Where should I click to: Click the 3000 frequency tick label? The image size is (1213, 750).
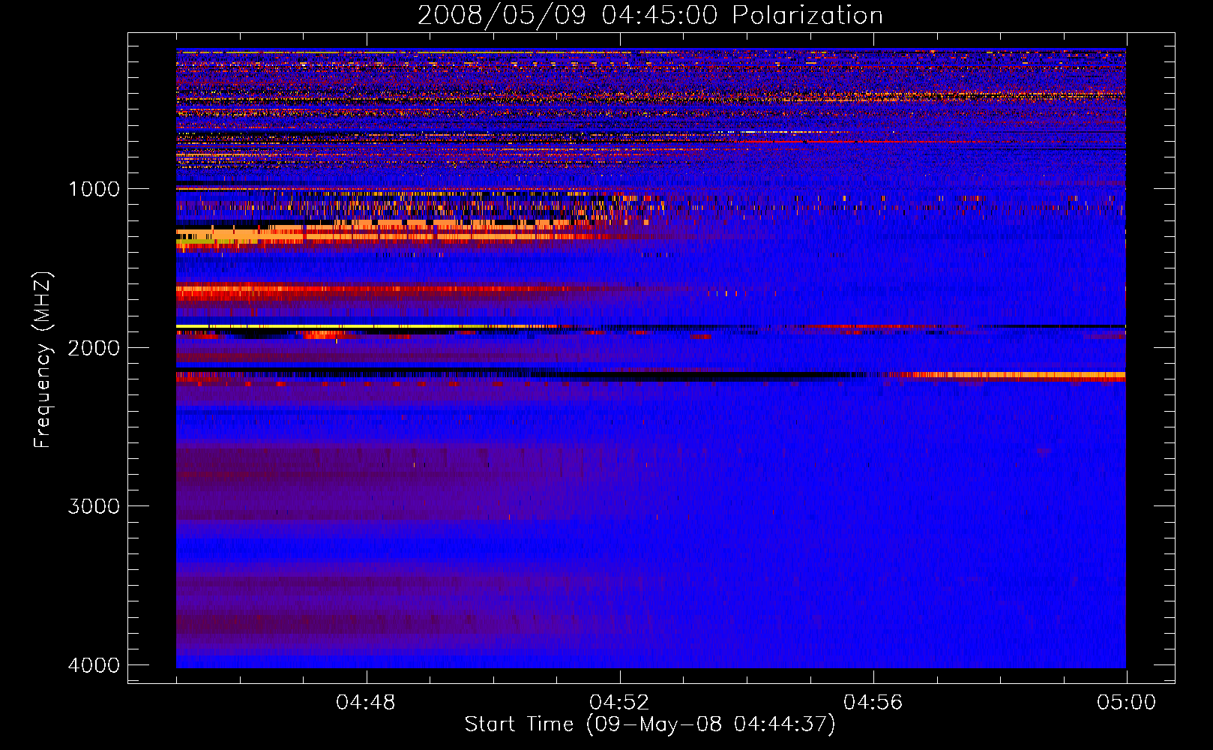click(94, 506)
